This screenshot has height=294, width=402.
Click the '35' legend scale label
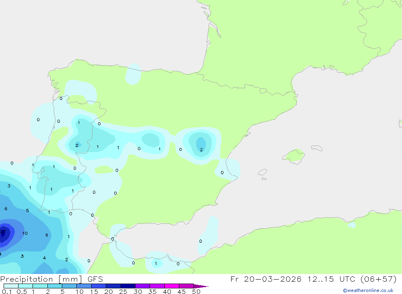tap(152, 292)
